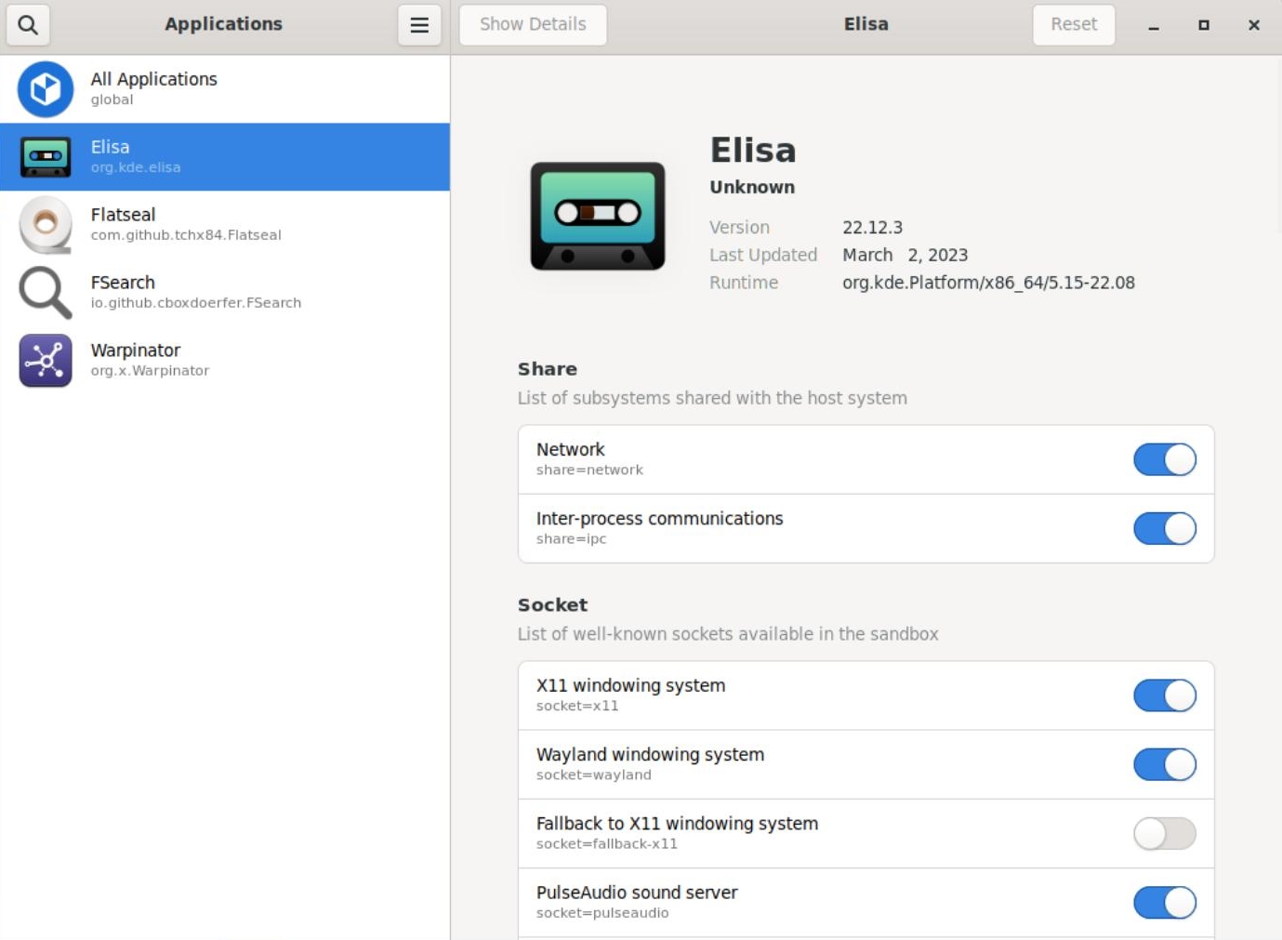Viewport: 1282px width, 940px height.
Task: Select Flatseal application row
Action: (x=225, y=225)
